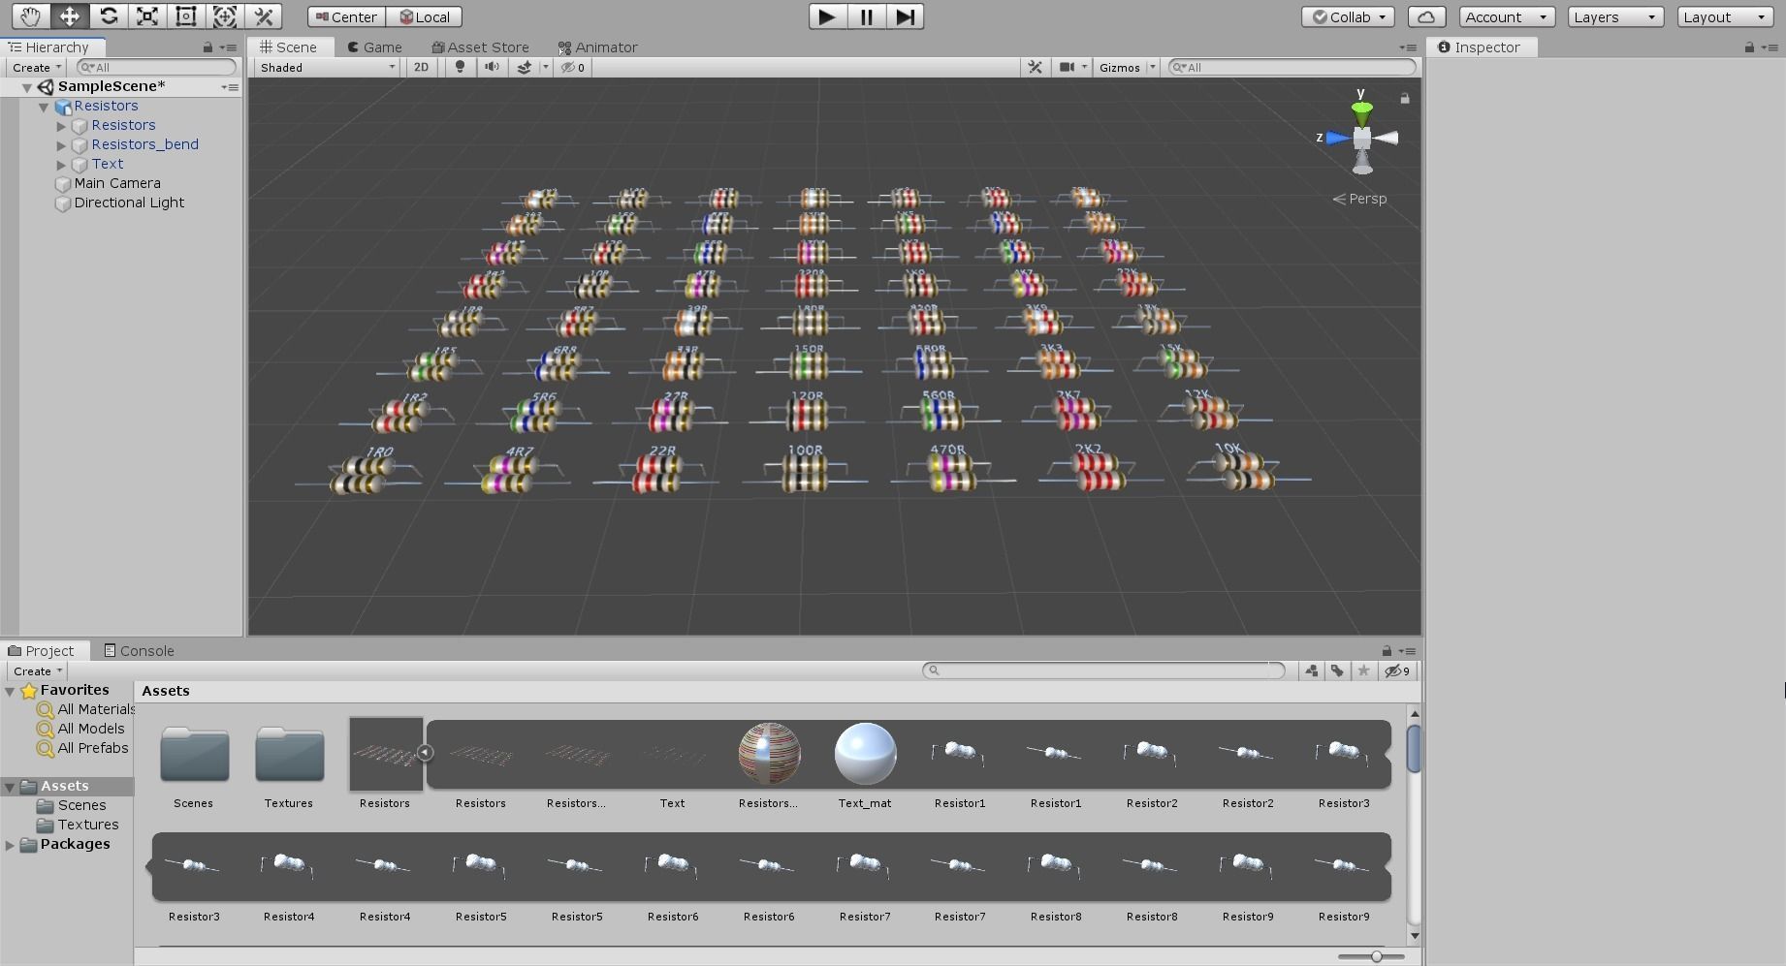Image resolution: width=1786 pixels, height=966 pixels.
Task: Open the Gizmos dropdown
Action: click(x=1127, y=67)
